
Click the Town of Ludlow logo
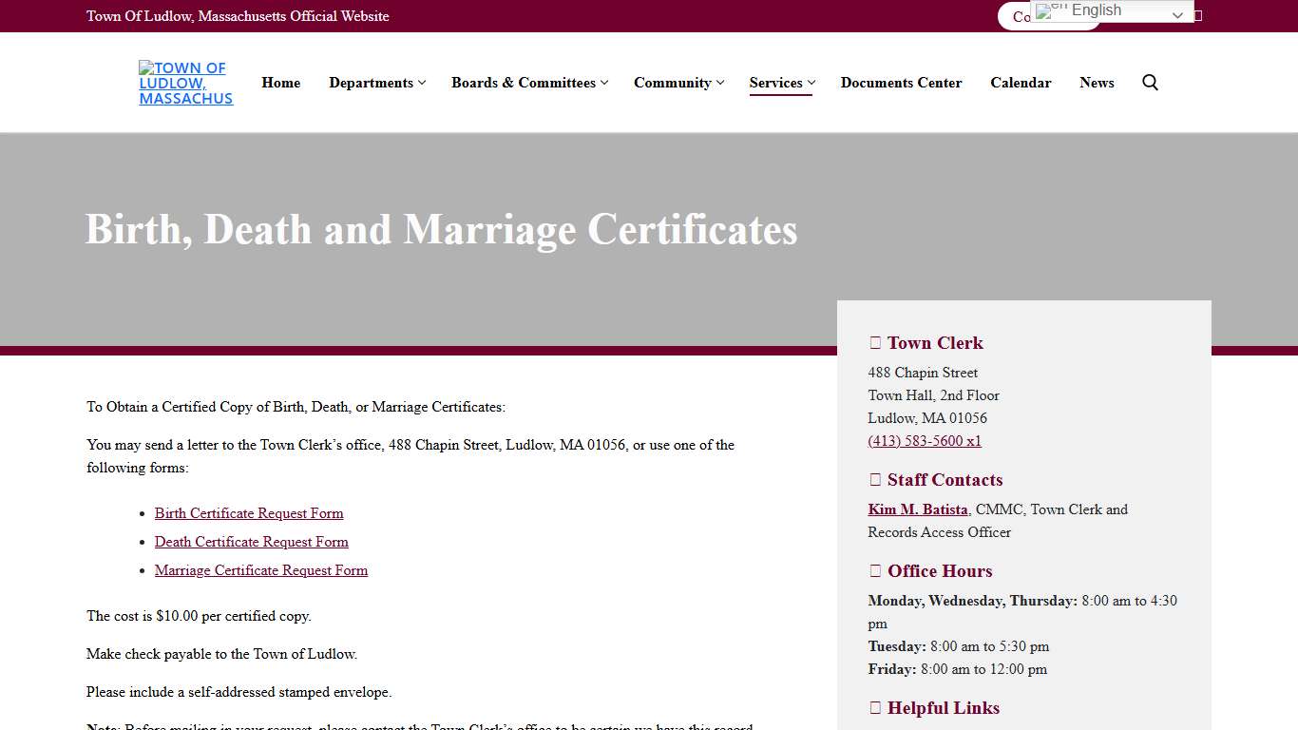pos(185,83)
